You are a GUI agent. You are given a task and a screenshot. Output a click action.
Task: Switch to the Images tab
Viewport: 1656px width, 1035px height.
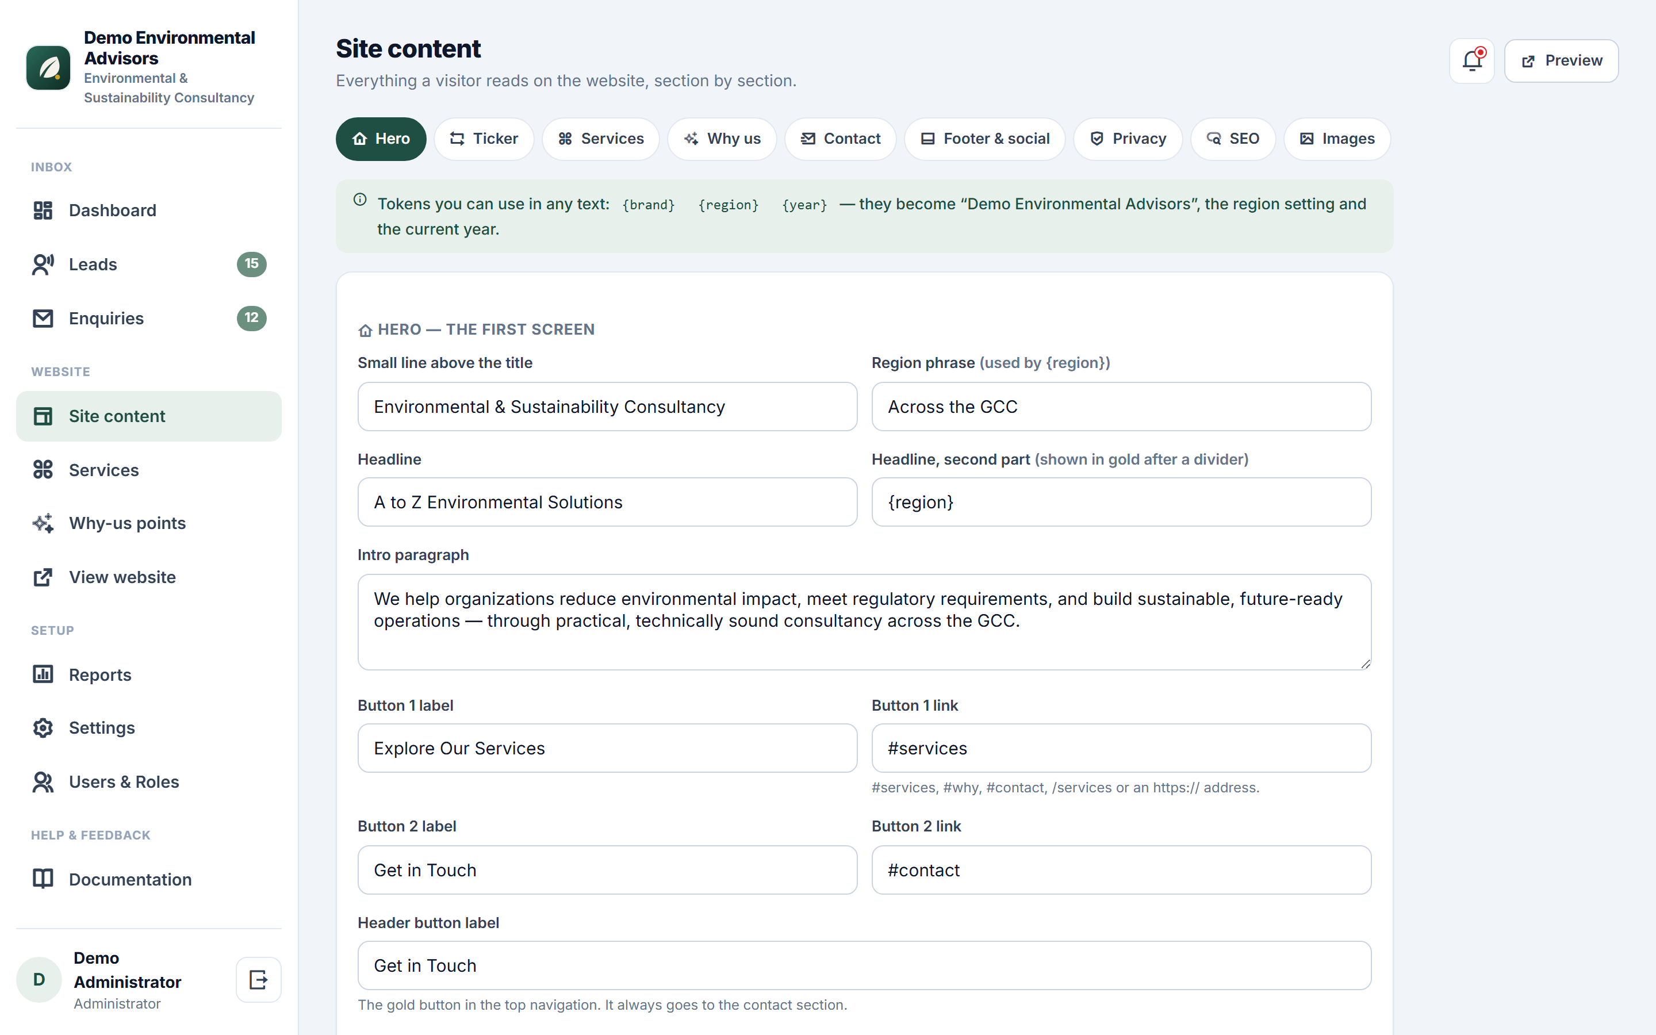click(1337, 139)
